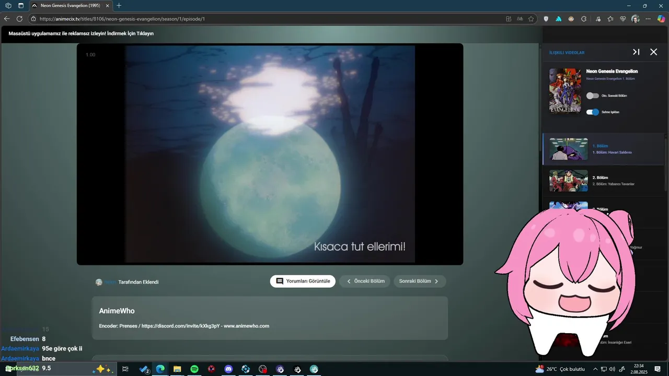Open the Settings and more ellipsis menu

pos(648,19)
